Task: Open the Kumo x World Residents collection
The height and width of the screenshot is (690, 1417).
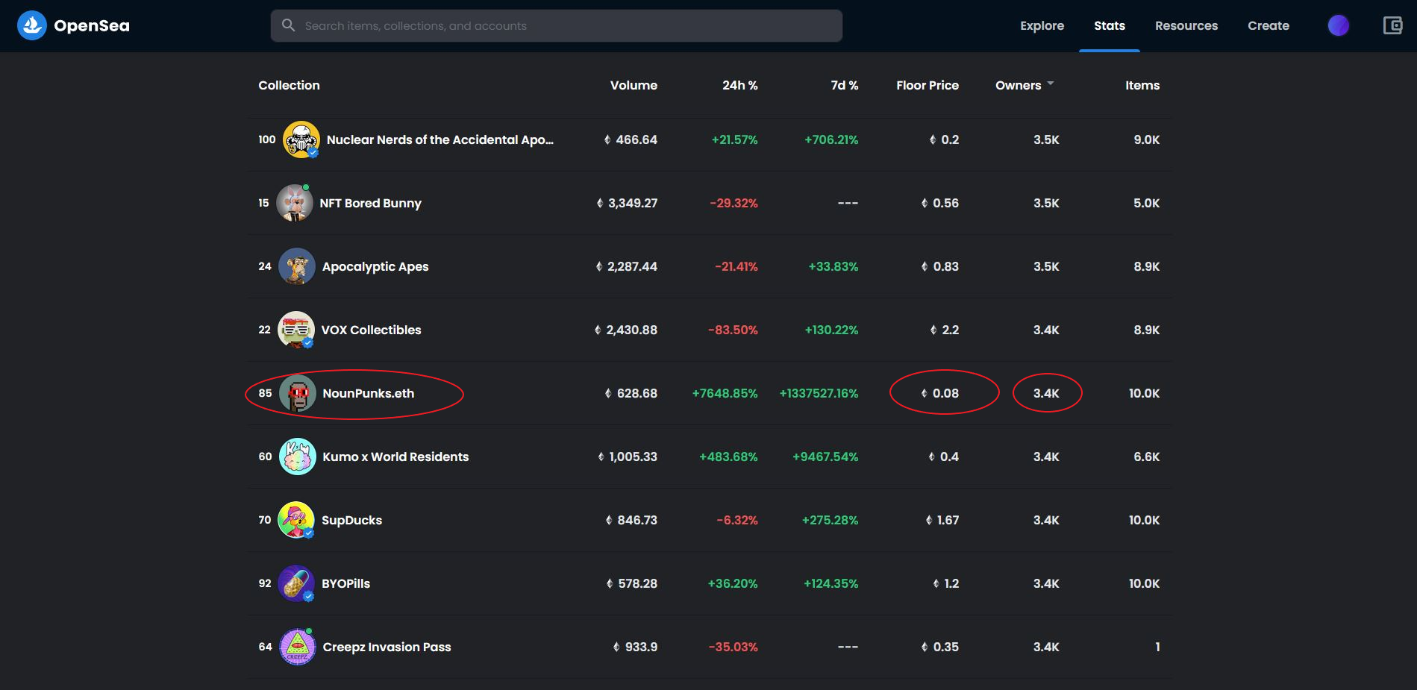Action: click(395, 457)
